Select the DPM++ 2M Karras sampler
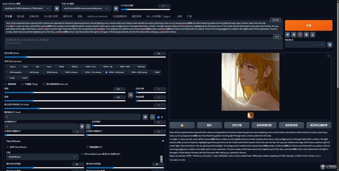 click(x=115, y=72)
